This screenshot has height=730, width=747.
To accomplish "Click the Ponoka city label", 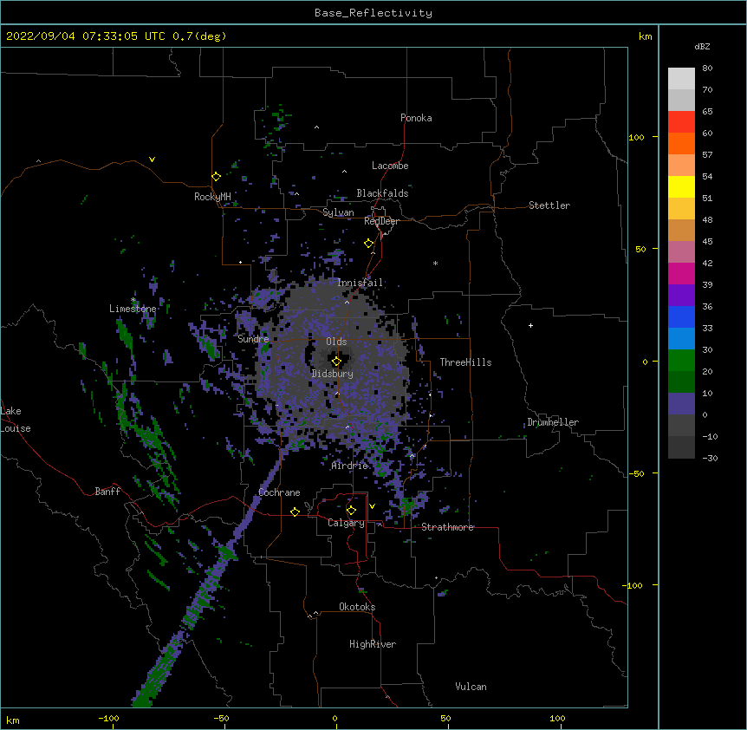I will coord(416,118).
